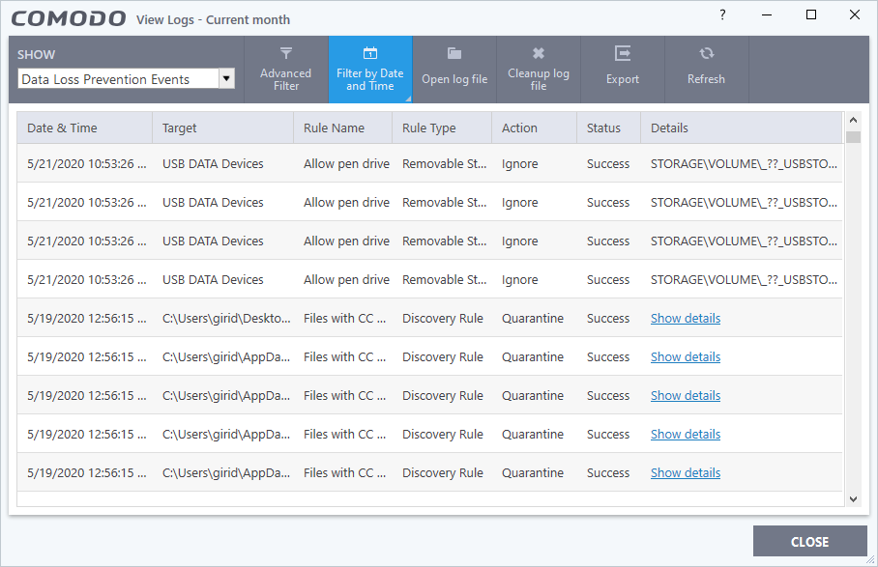Click the Cleanup log file X icon
This screenshot has height=567, width=878.
(x=538, y=53)
